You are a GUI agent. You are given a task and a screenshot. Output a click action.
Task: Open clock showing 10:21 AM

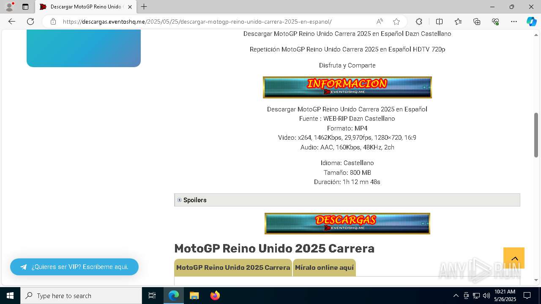click(x=505, y=296)
